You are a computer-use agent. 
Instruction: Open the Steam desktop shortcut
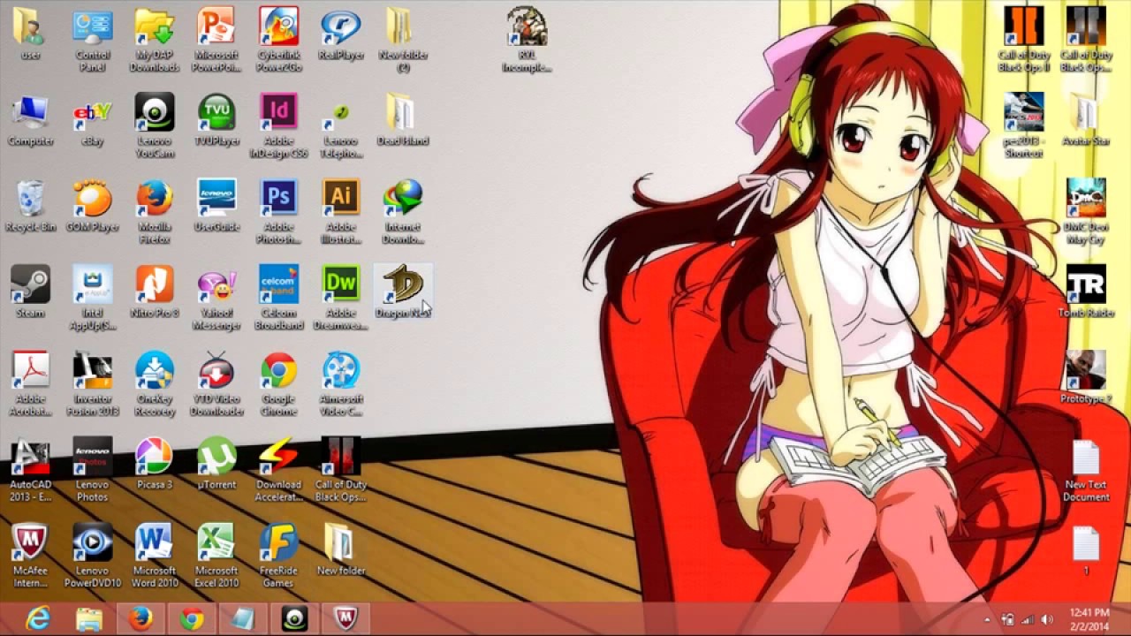(x=31, y=292)
